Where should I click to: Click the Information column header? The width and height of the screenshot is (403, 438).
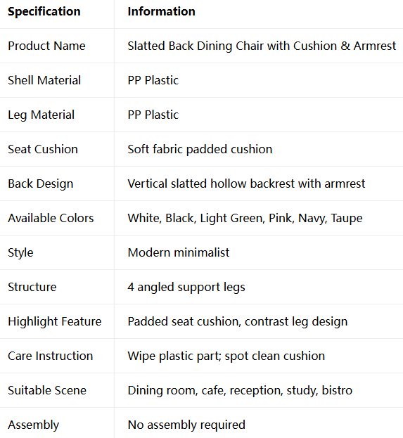coord(161,11)
